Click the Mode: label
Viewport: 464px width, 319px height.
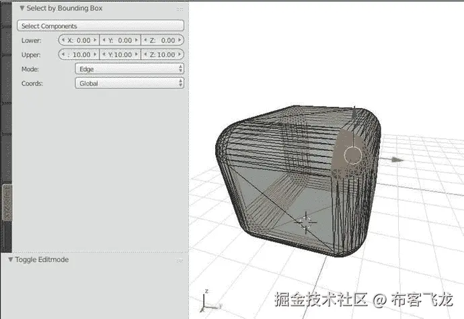[x=30, y=69]
